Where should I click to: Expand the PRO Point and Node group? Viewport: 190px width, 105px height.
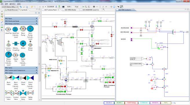(21, 21)
